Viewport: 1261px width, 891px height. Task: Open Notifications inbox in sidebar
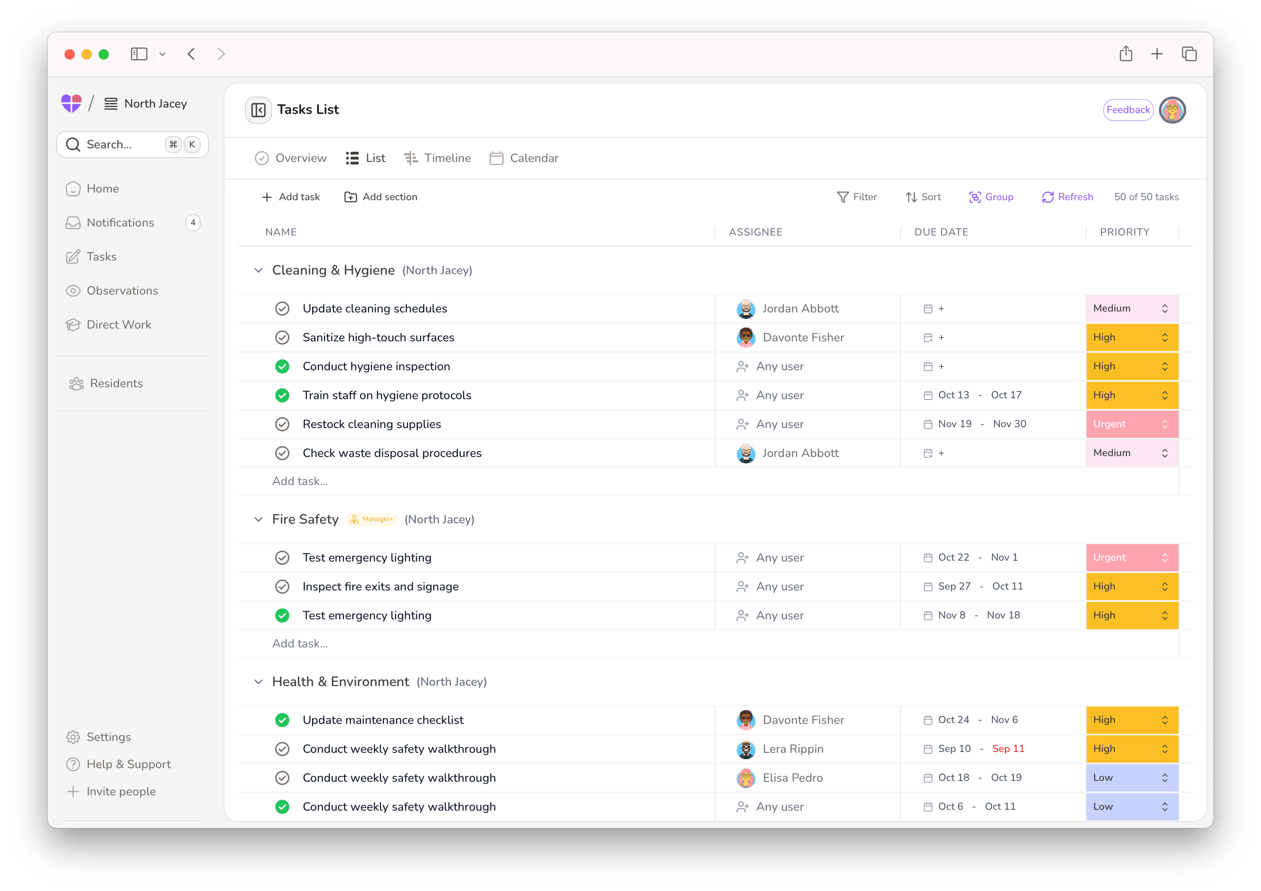point(120,223)
